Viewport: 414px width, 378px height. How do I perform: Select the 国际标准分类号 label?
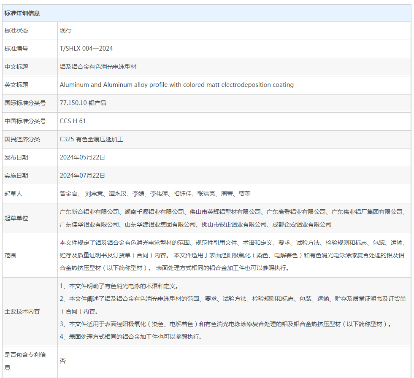point(25,103)
